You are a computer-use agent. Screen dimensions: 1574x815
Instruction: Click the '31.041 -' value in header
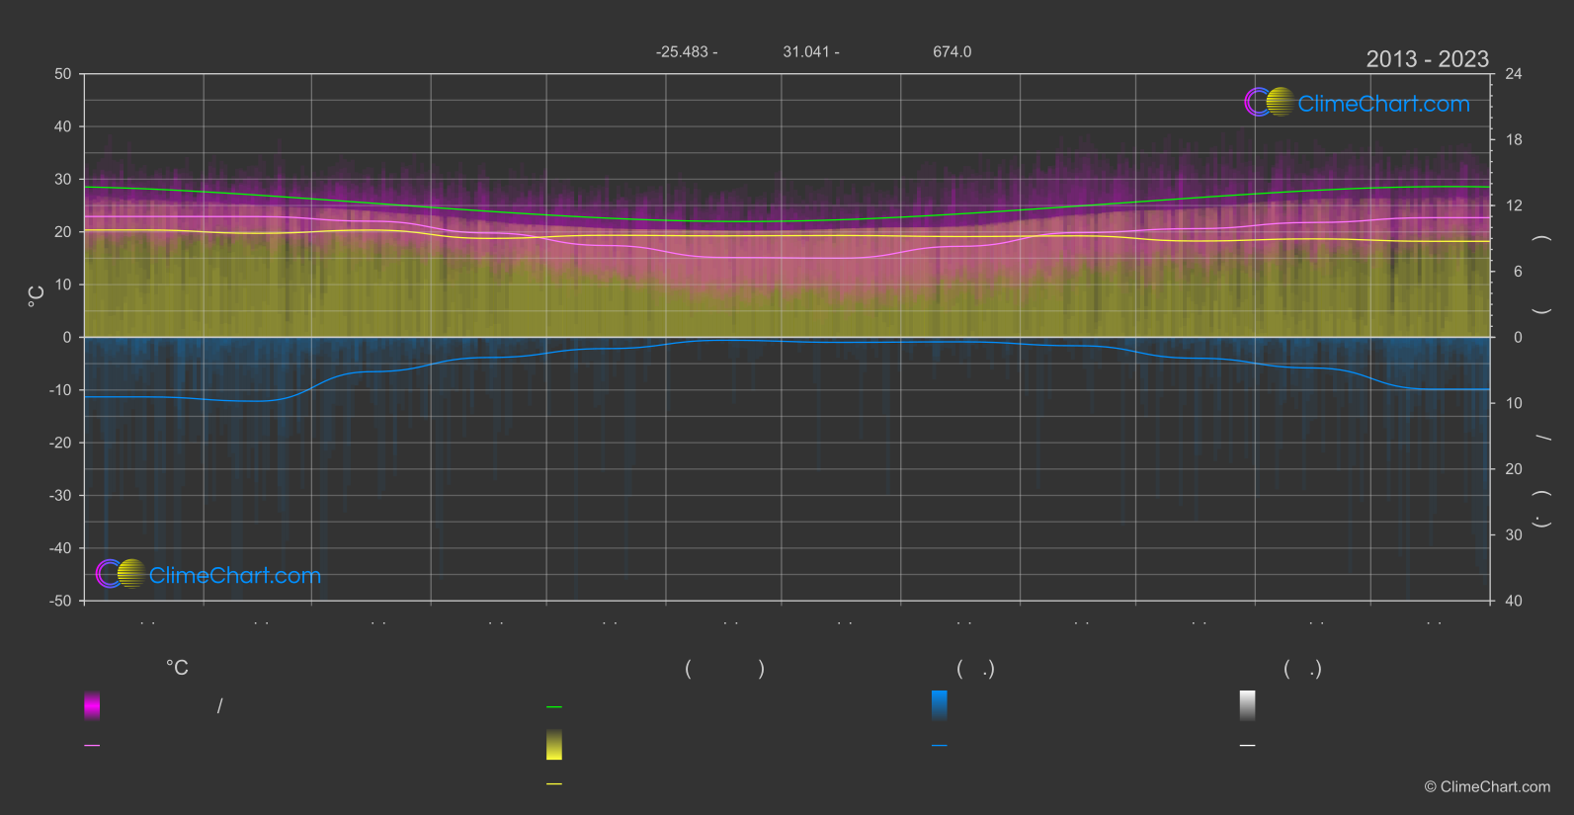pos(811,51)
